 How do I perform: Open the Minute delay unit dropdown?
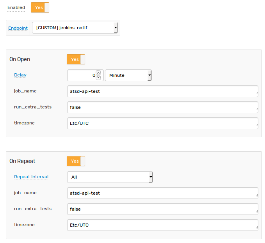(128, 75)
